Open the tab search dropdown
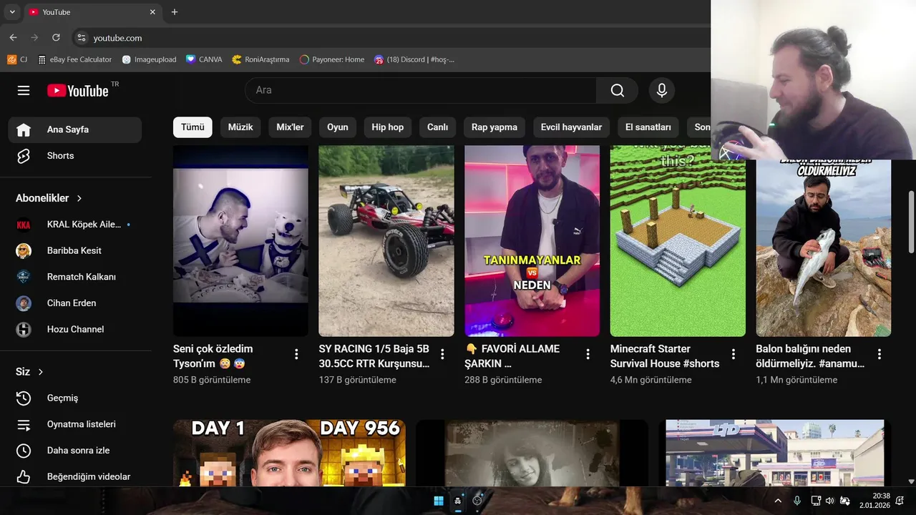916x515 pixels. point(12,12)
